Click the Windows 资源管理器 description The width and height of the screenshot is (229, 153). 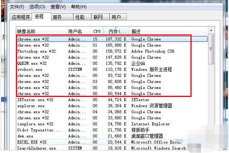point(152,106)
